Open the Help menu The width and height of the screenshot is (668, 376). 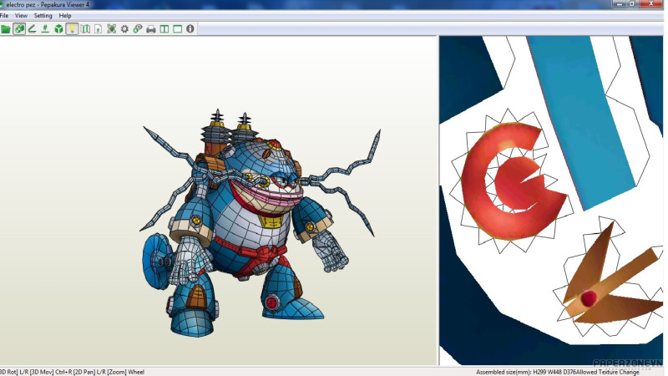click(x=65, y=16)
